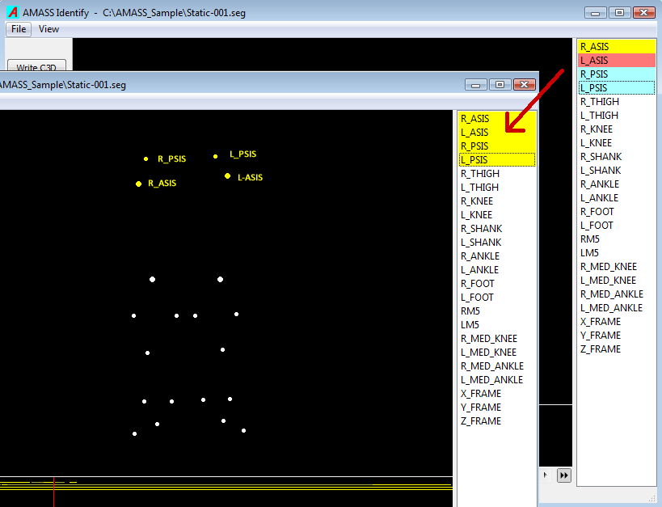
Task: Click the red AMASS application icon in title bar
Action: 13,12
